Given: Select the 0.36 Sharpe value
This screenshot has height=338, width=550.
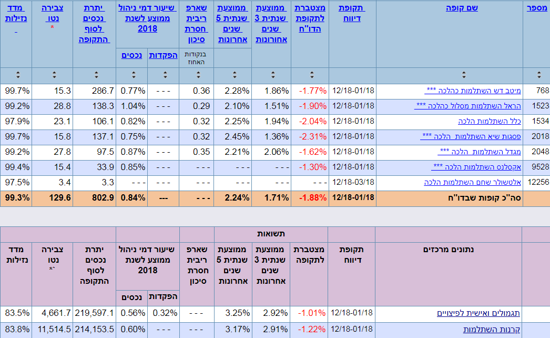Looking at the screenshot, I should pos(201,91).
